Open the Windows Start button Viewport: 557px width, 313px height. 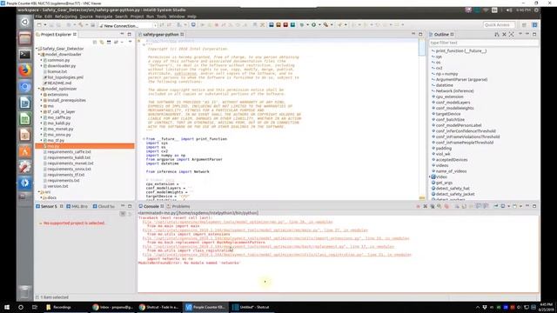coord(7,307)
